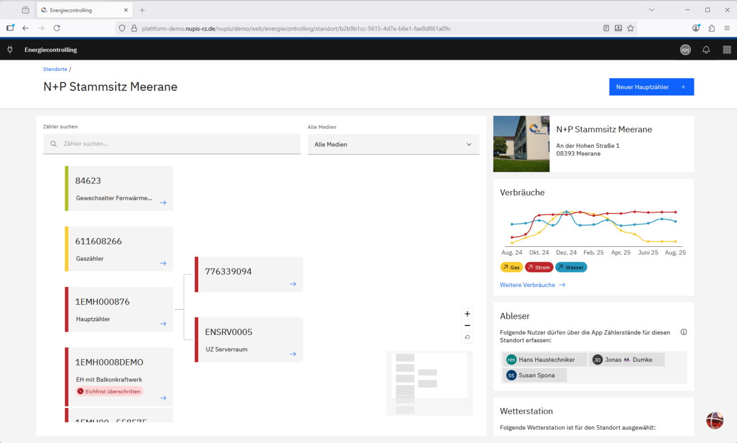
Task: Toggle Wasser series in Verbräuche chart
Action: (x=571, y=268)
